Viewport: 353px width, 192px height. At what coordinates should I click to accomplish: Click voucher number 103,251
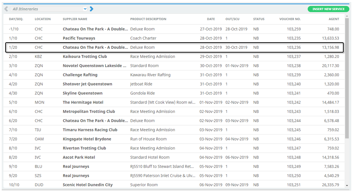(x=294, y=185)
